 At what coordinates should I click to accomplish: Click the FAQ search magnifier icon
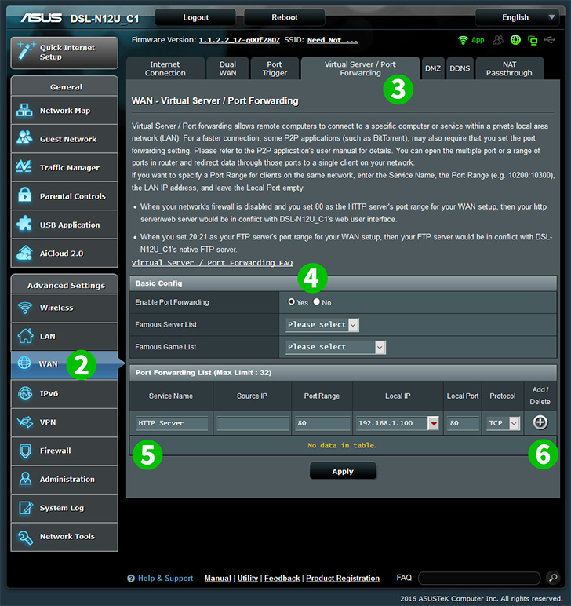(553, 578)
